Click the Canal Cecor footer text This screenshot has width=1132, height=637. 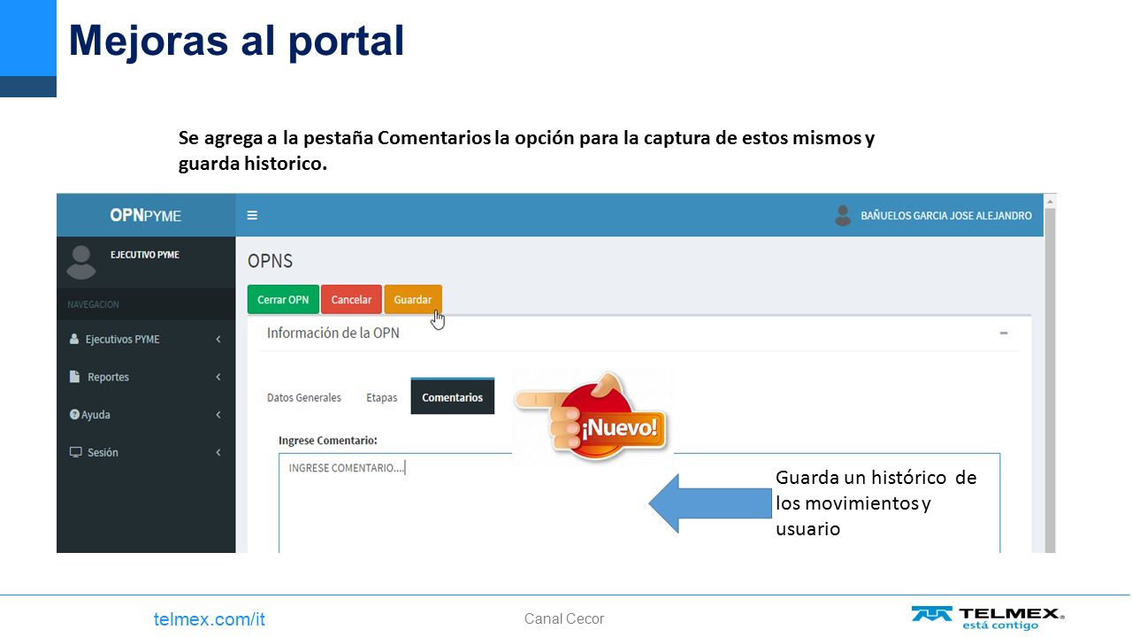pos(564,618)
